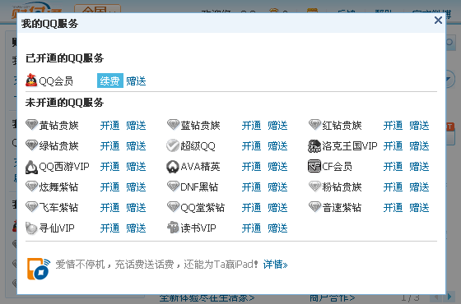The image size is (461, 304).
Task: Open 开通 for 红钻贵族
Action: click(x=393, y=126)
